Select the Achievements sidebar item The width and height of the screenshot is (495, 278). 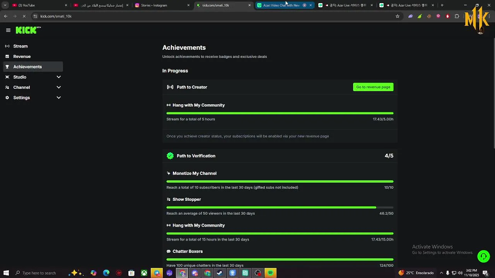pos(33,67)
